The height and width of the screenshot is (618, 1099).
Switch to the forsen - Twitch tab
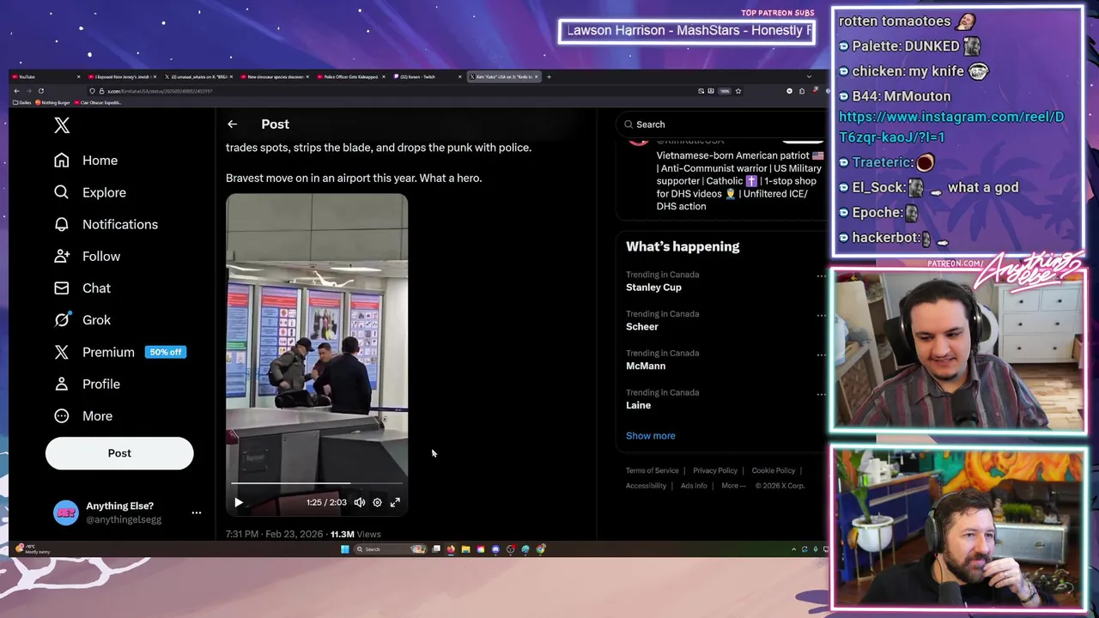click(x=426, y=76)
